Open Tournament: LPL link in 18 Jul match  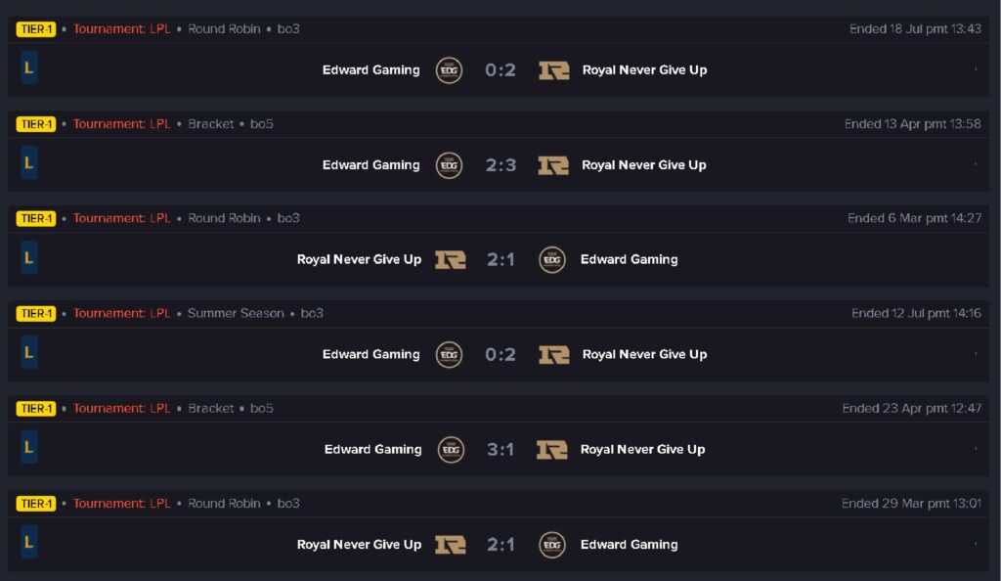click(121, 29)
